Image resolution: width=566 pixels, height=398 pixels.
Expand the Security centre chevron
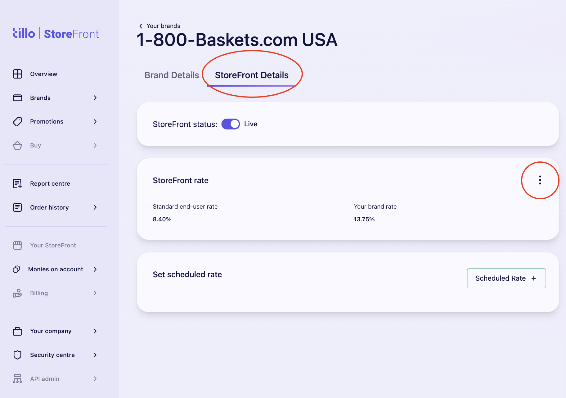95,355
